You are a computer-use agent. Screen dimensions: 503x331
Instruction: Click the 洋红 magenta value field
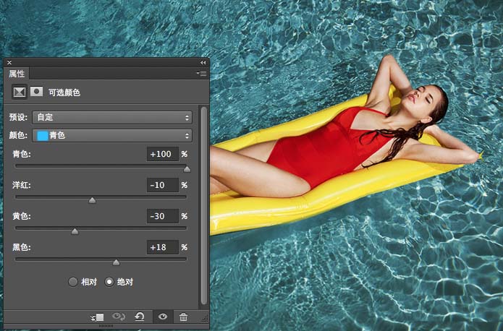(162, 186)
